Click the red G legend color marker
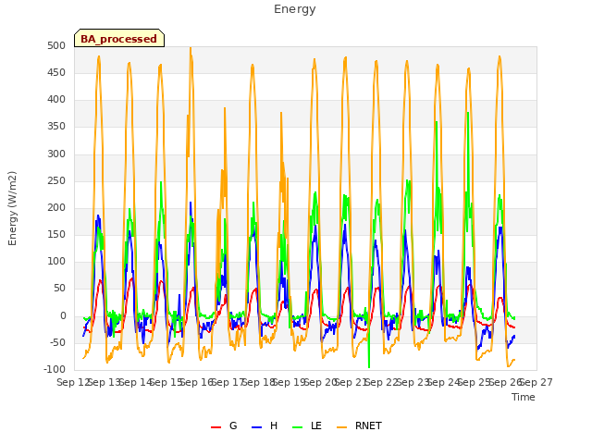 (216, 427)
